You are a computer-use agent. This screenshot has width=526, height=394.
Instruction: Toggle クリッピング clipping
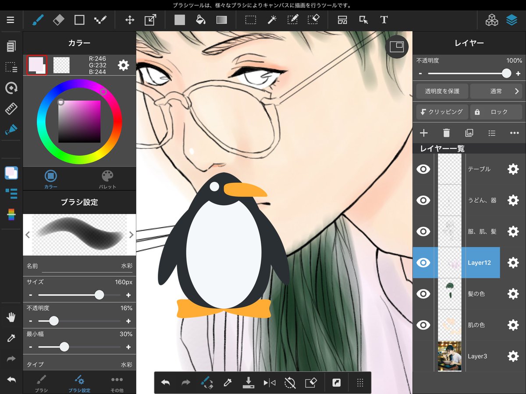tap(442, 112)
